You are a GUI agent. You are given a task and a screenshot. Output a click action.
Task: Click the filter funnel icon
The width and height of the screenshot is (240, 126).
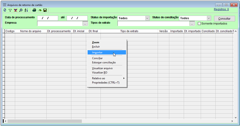click(10, 10)
